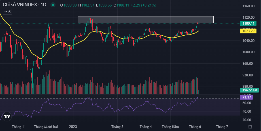Open chart settings gear icon
The height and width of the screenshot is (131, 261).
point(250,127)
